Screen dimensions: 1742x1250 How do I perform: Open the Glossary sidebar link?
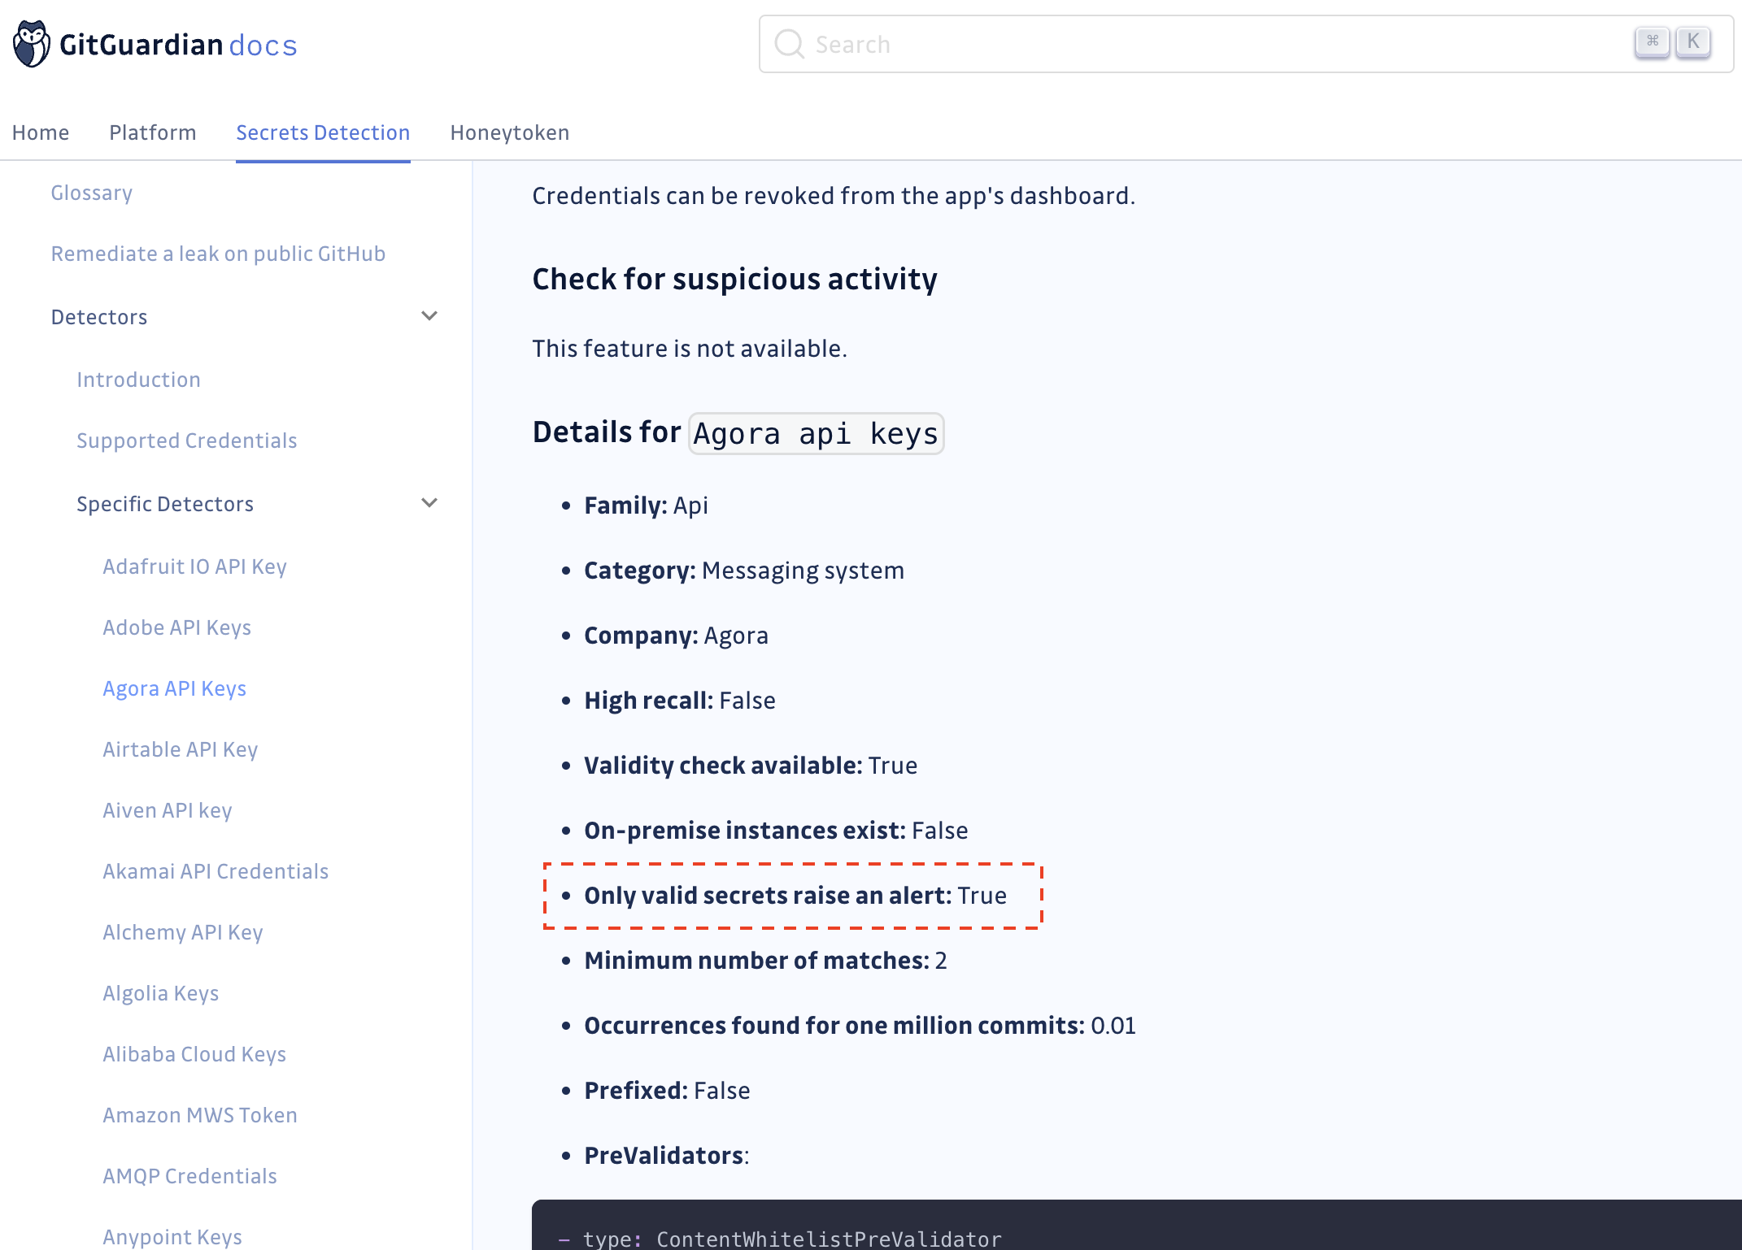point(92,193)
